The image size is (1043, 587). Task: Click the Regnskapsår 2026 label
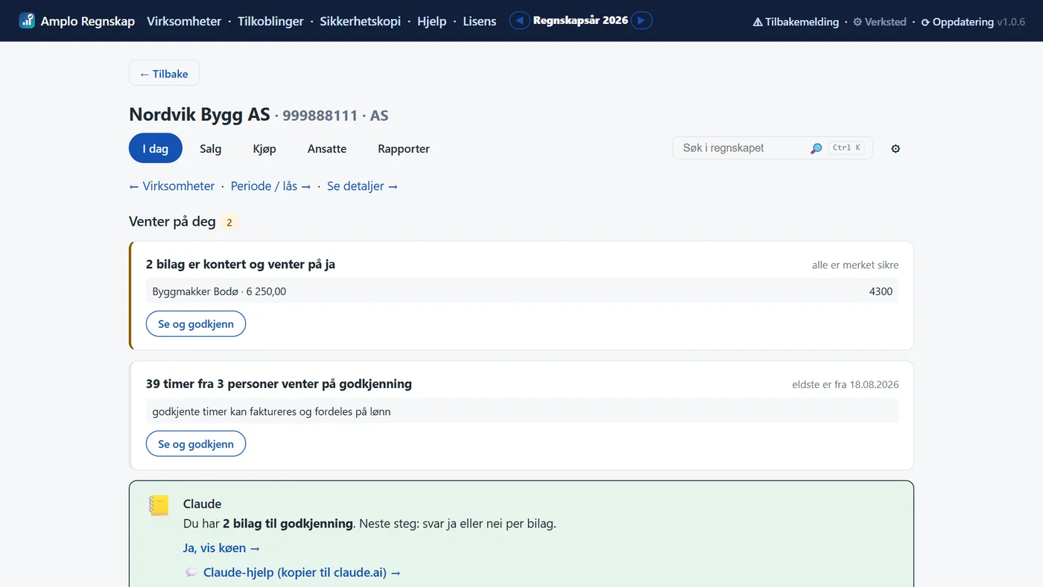pos(580,21)
